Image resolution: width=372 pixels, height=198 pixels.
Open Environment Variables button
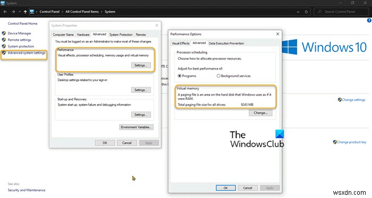pos(136,127)
